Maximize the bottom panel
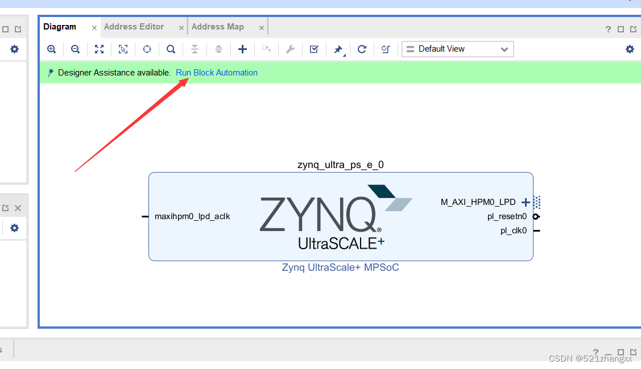The height and width of the screenshot is (369, 641). (x=621, y=352)
